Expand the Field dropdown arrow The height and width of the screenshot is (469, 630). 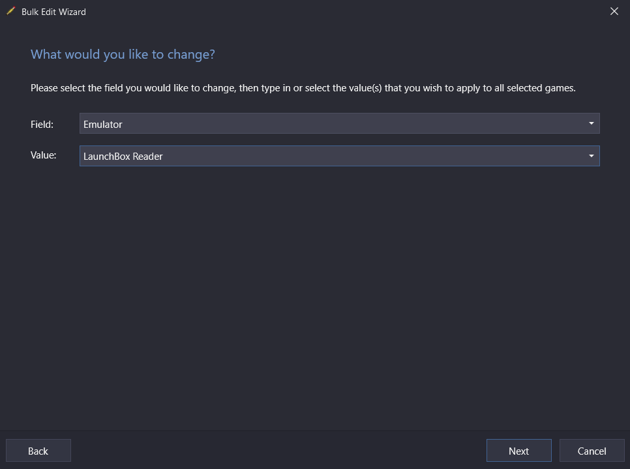pyautogui.click(x=591, y=123)
